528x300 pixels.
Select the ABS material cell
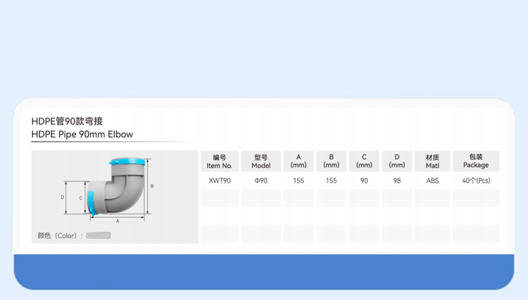432,181
